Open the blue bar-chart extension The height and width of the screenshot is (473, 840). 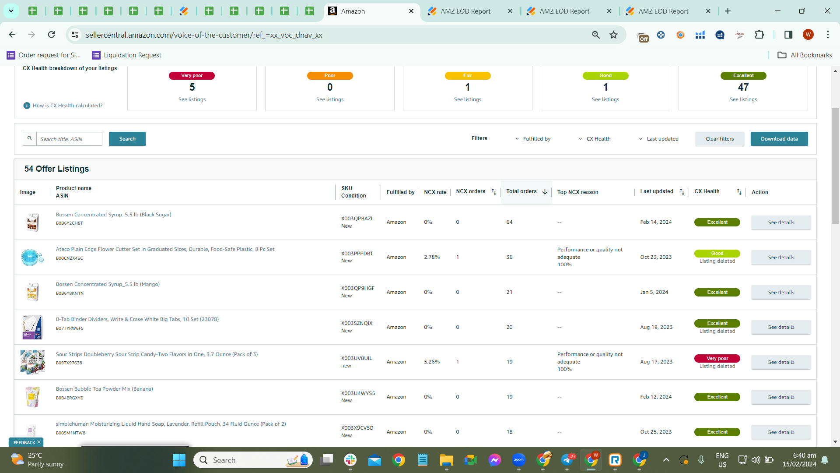point(700,35)
